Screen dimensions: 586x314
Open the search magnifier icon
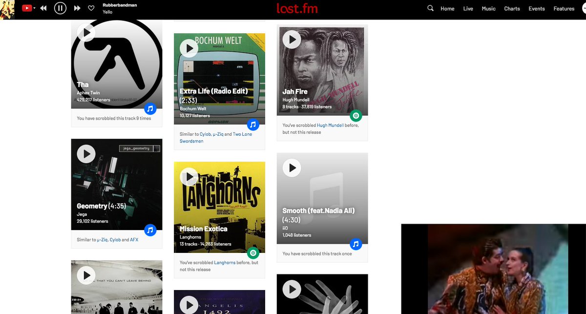coord(430,8)
